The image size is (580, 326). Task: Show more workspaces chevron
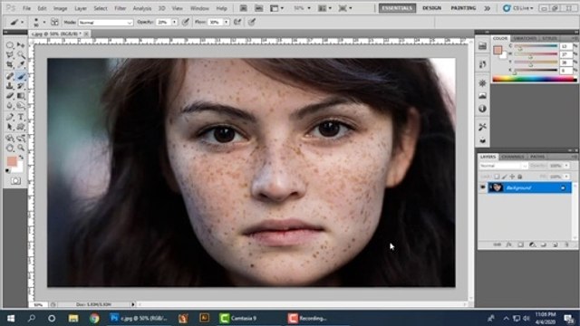pos(488,8)
